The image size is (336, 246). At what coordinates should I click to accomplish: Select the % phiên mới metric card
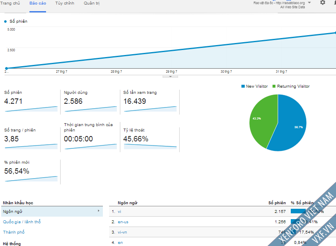[31, 171]
